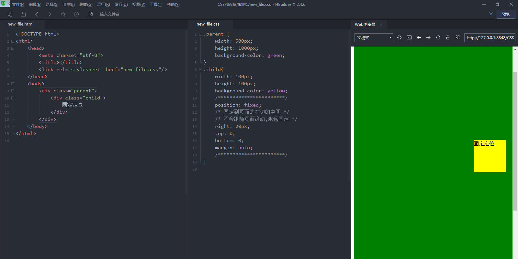Open the 视图(V) menu
The height and width of the screenshot is (259, 518).
[139, 5]
